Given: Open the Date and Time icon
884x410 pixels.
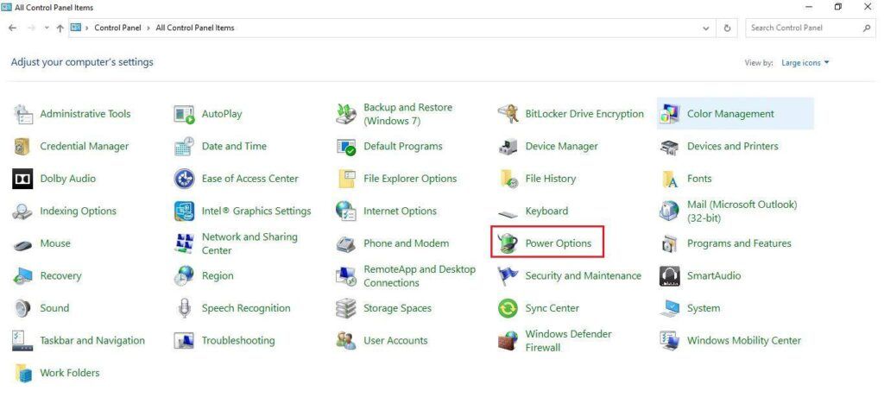Looking at the screenshot, I should pos(184,147).
